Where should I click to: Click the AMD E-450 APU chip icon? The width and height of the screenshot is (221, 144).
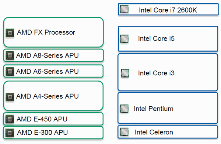click(10, 119)
